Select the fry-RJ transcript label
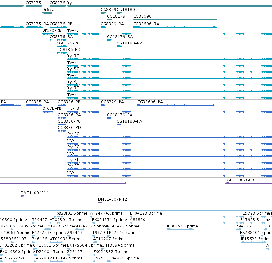272x263 pixels. pos(72,81)
